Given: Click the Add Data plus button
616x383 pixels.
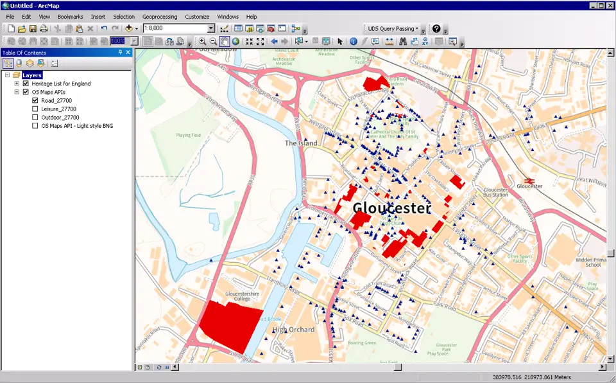Looking at the screenshot, I should [129, 28].
